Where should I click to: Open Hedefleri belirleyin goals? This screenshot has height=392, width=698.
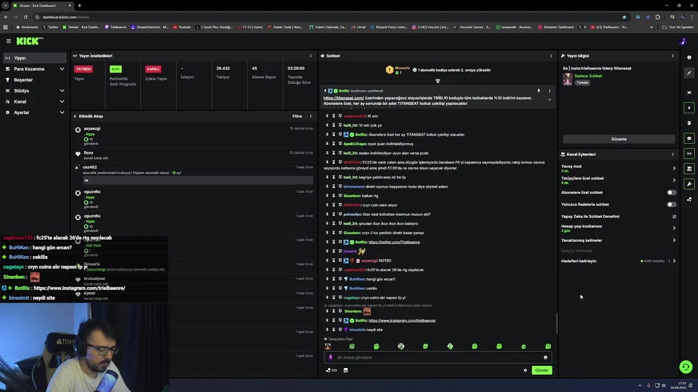(x=619, y=261)
